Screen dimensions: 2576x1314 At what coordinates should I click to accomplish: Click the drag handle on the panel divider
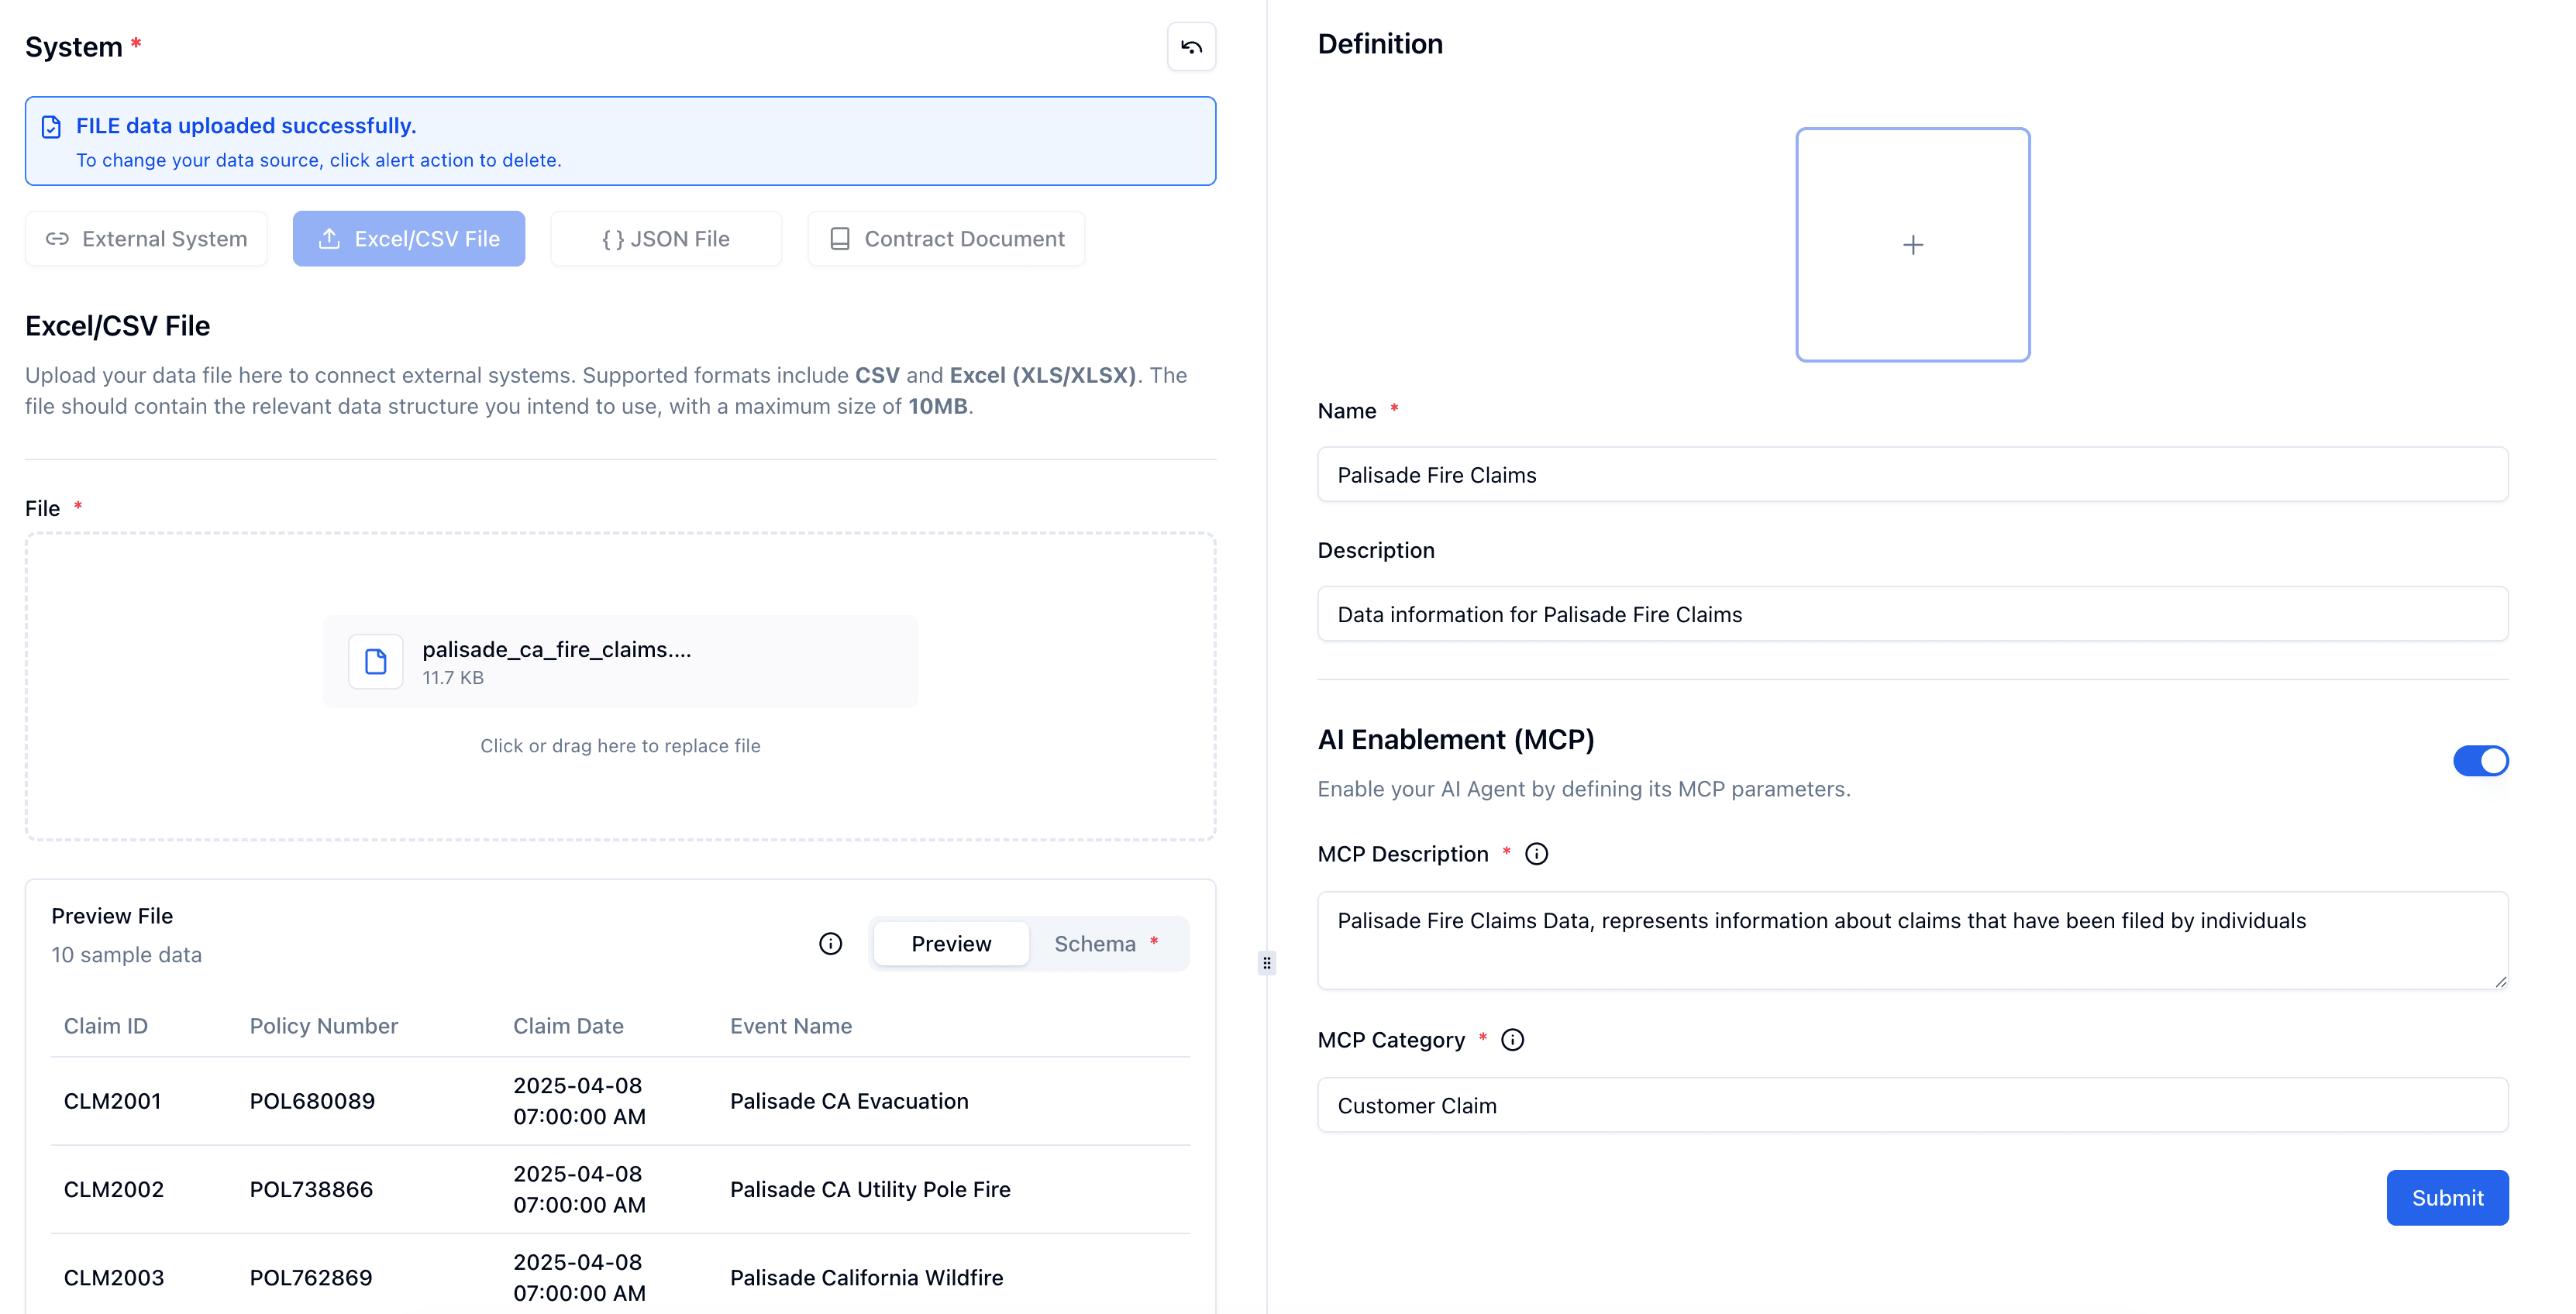[1266, 963]
